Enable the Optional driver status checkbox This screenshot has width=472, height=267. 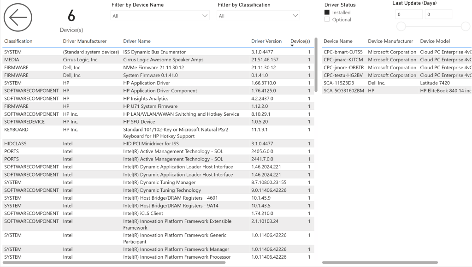(327, 19)
